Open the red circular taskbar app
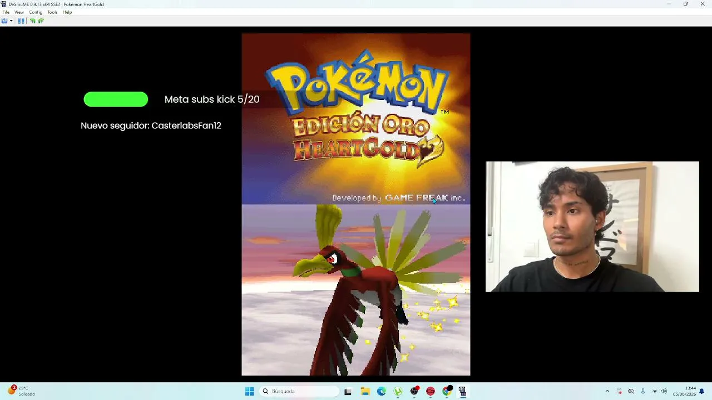The image size is (712, 400). tap(431, 391)
